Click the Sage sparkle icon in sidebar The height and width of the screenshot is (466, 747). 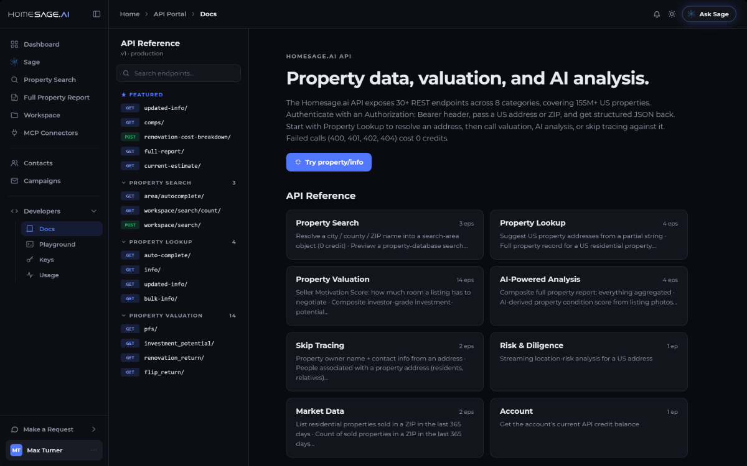(x=14, y=62)
